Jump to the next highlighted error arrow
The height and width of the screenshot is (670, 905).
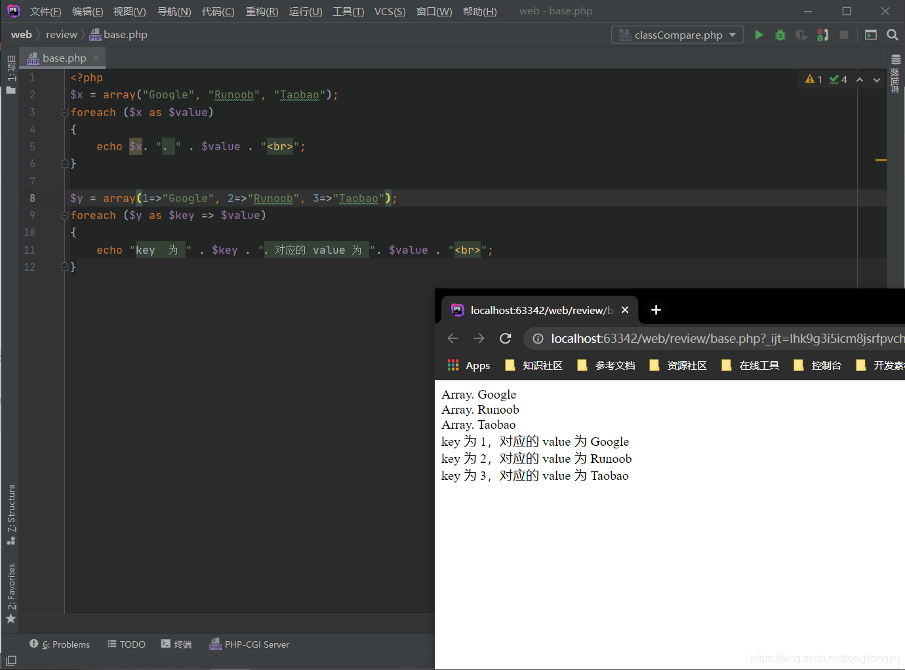click(877, 80)
